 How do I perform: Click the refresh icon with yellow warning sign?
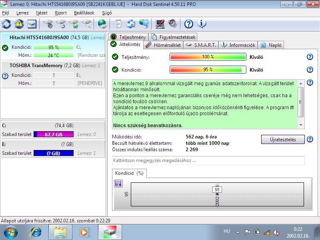(19, 24)
